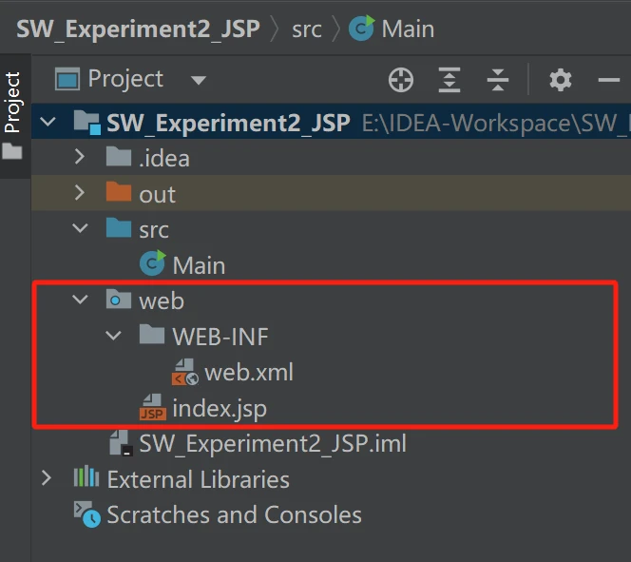Screen dimensions: 631x562
Task: Expand the out folder
Action: (81, 194)
